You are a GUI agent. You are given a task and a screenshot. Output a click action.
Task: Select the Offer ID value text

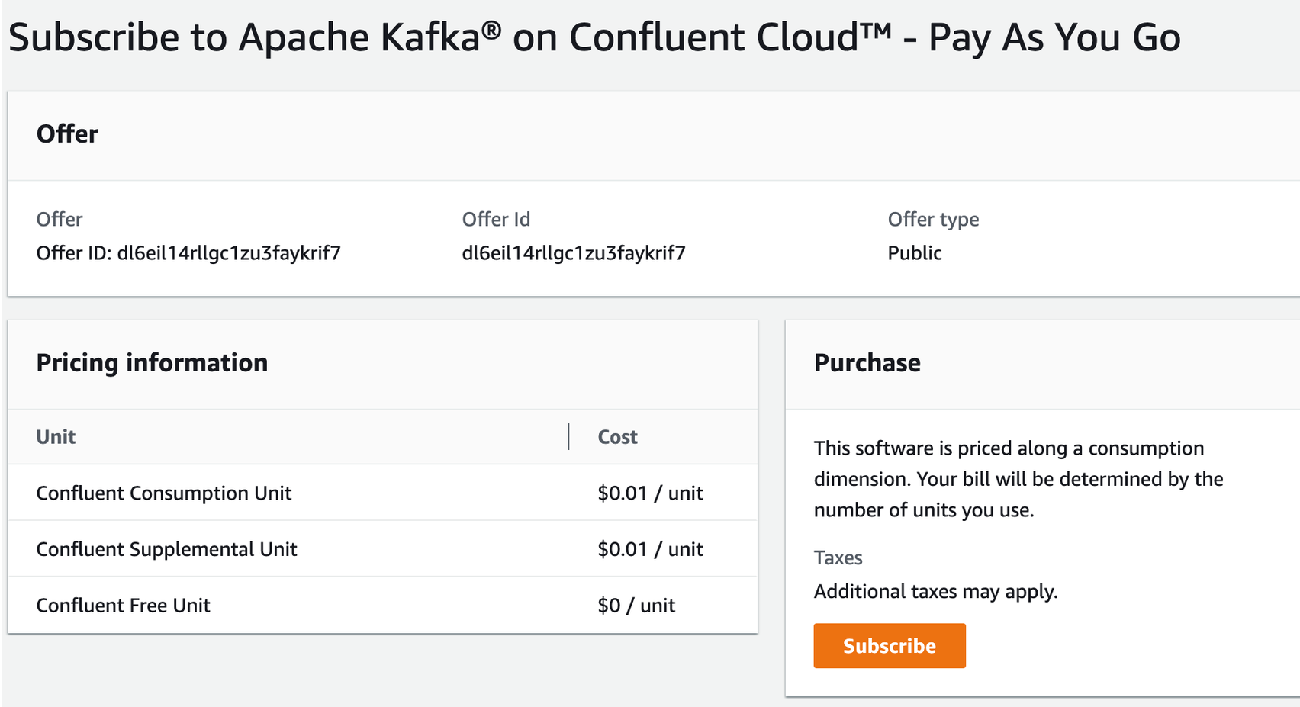(574, 252)
